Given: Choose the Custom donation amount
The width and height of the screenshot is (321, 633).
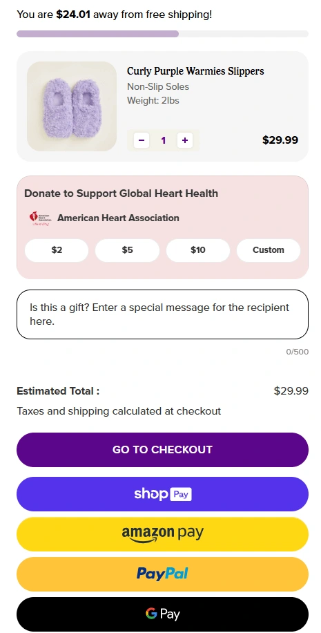Looking at the screenshot, I should (269, 250).
